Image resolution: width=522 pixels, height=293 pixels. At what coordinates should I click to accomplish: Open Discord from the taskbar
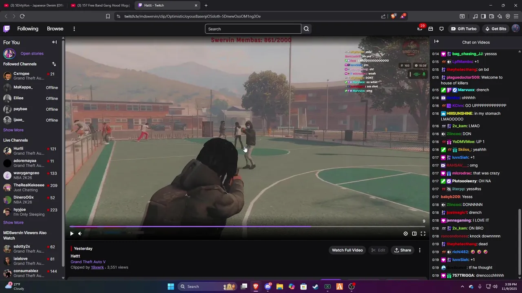pos(268,286)
